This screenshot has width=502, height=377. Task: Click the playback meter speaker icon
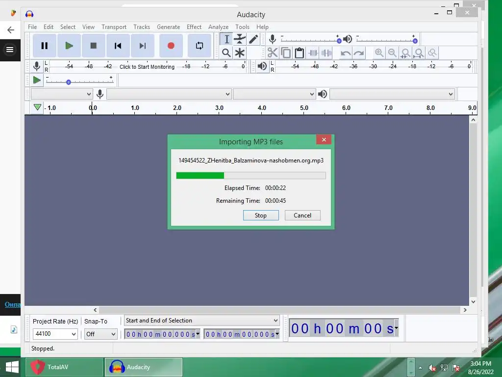pos(262,66)
